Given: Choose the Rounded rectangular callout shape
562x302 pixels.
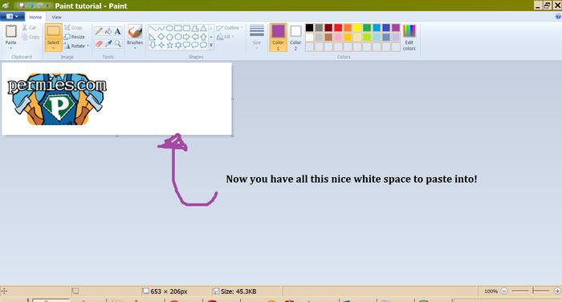Looking at the screenshot, I should 187,45.
